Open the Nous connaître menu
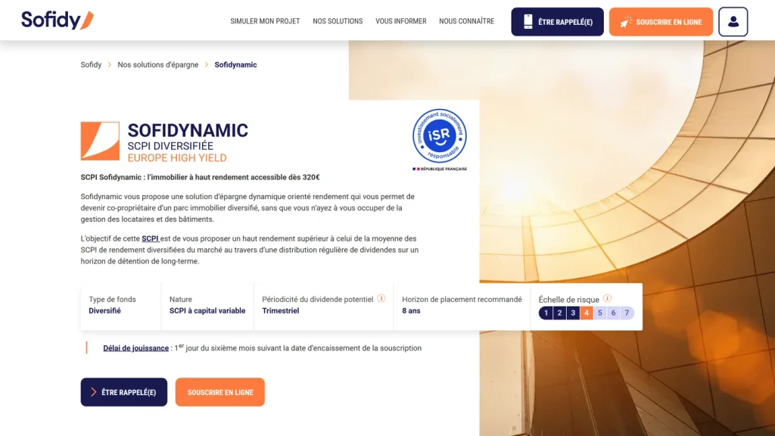Image resolution: width=775 pixels, height=436 pixels. pyautogui.click(x=466, y=21)
